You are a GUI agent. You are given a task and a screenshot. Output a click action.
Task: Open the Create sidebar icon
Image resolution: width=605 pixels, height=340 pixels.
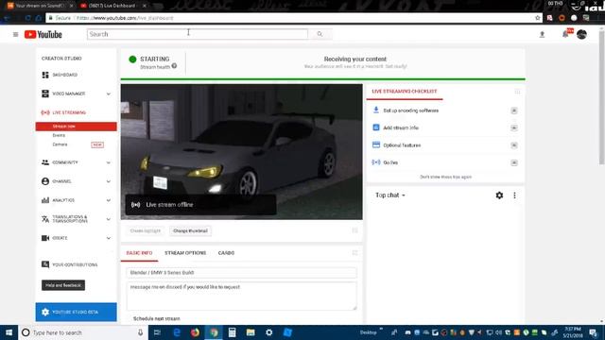[x=45, y=238]
